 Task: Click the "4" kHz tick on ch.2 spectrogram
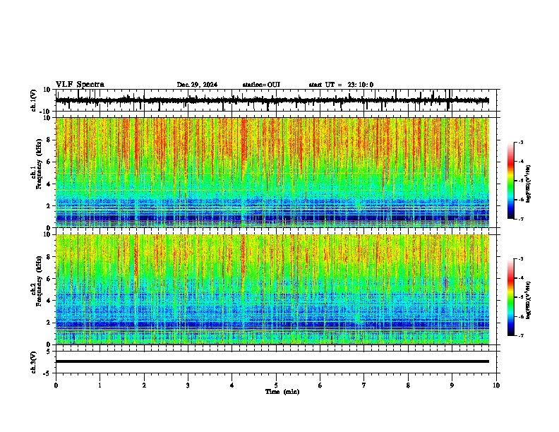49,301
